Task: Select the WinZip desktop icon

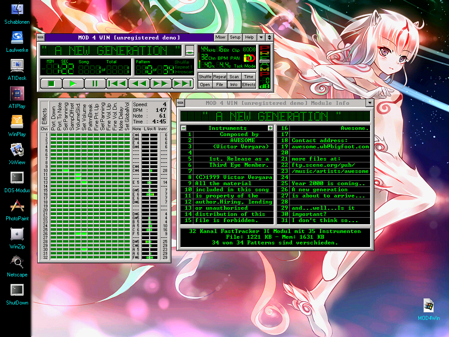Action: (17, 238)
